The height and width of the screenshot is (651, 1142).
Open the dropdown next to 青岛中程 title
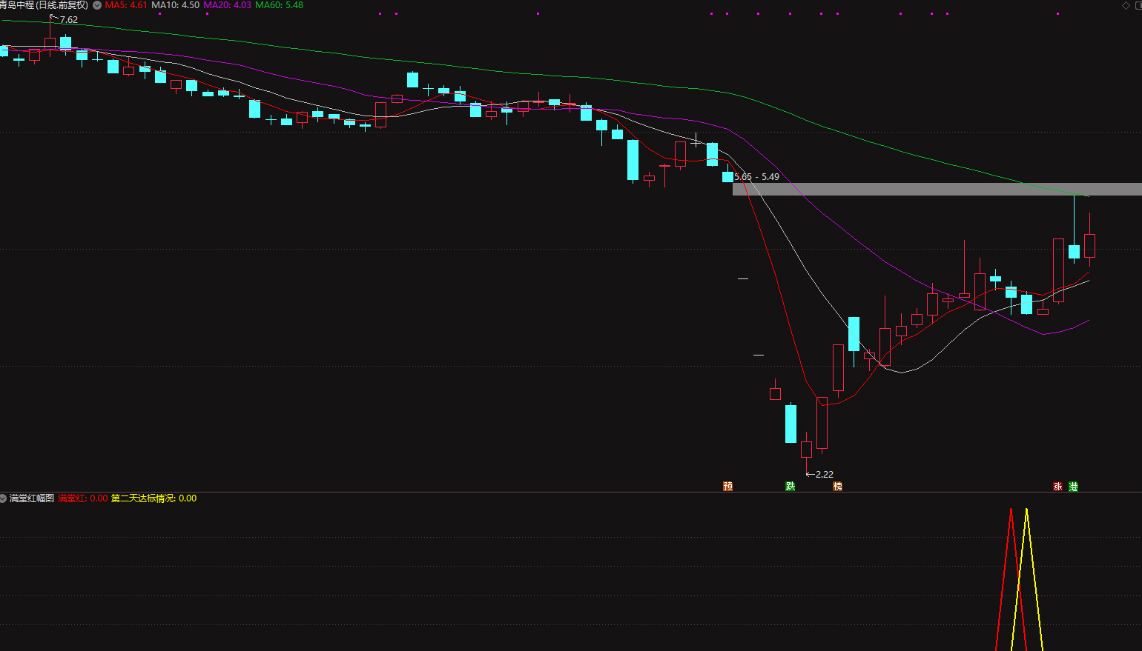point(97,5)
